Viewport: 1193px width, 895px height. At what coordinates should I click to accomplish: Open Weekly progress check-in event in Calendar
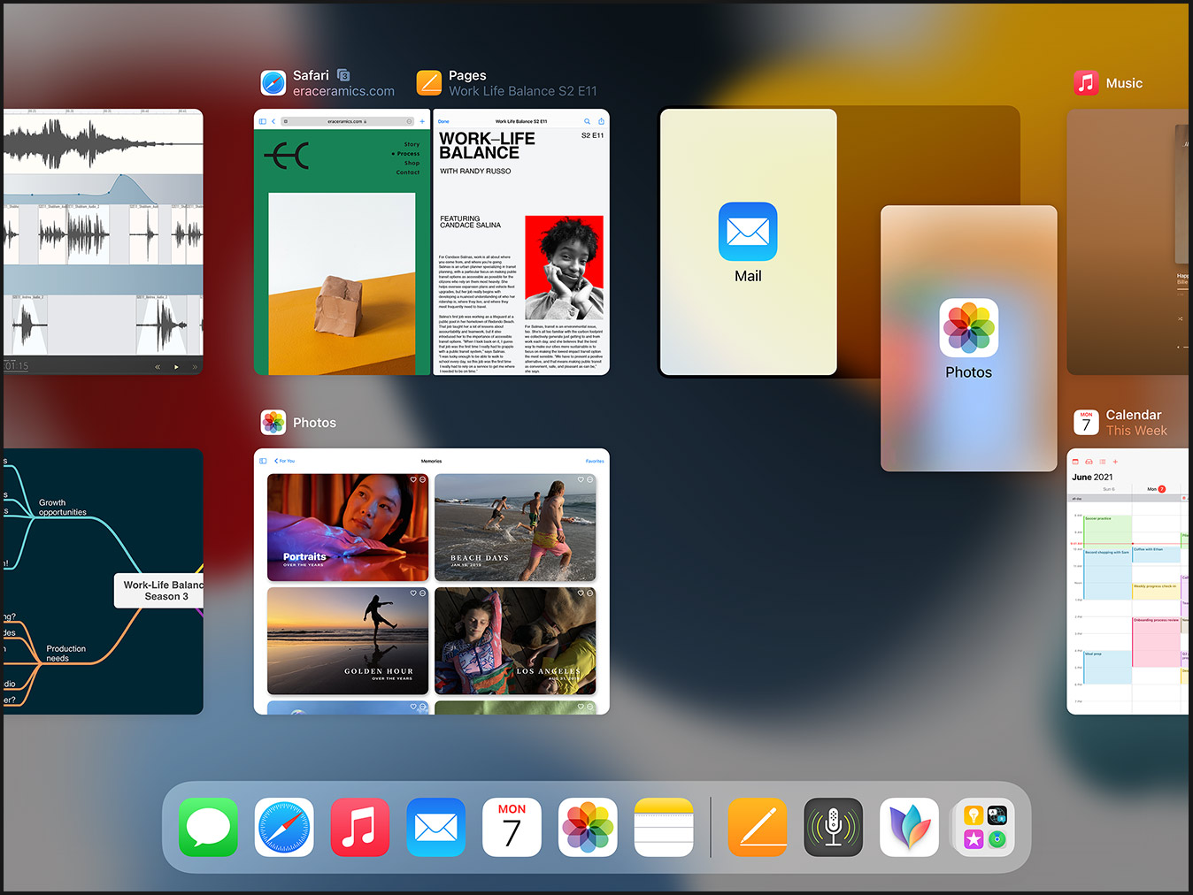[1156, 592]
